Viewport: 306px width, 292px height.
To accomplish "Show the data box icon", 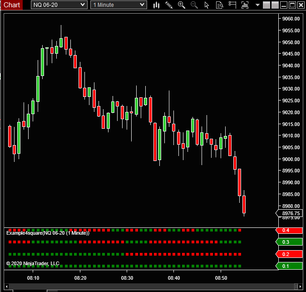I will point(220,5).
